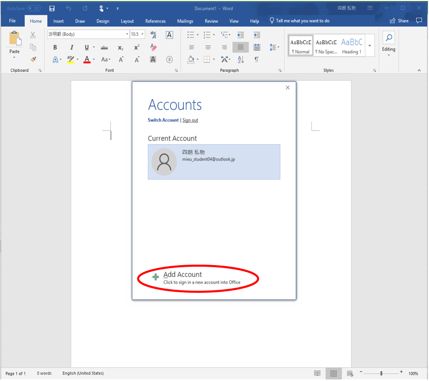Toggle Print Layout view in status bar
The height and width of the screenshot is (381, 429).
334,373
